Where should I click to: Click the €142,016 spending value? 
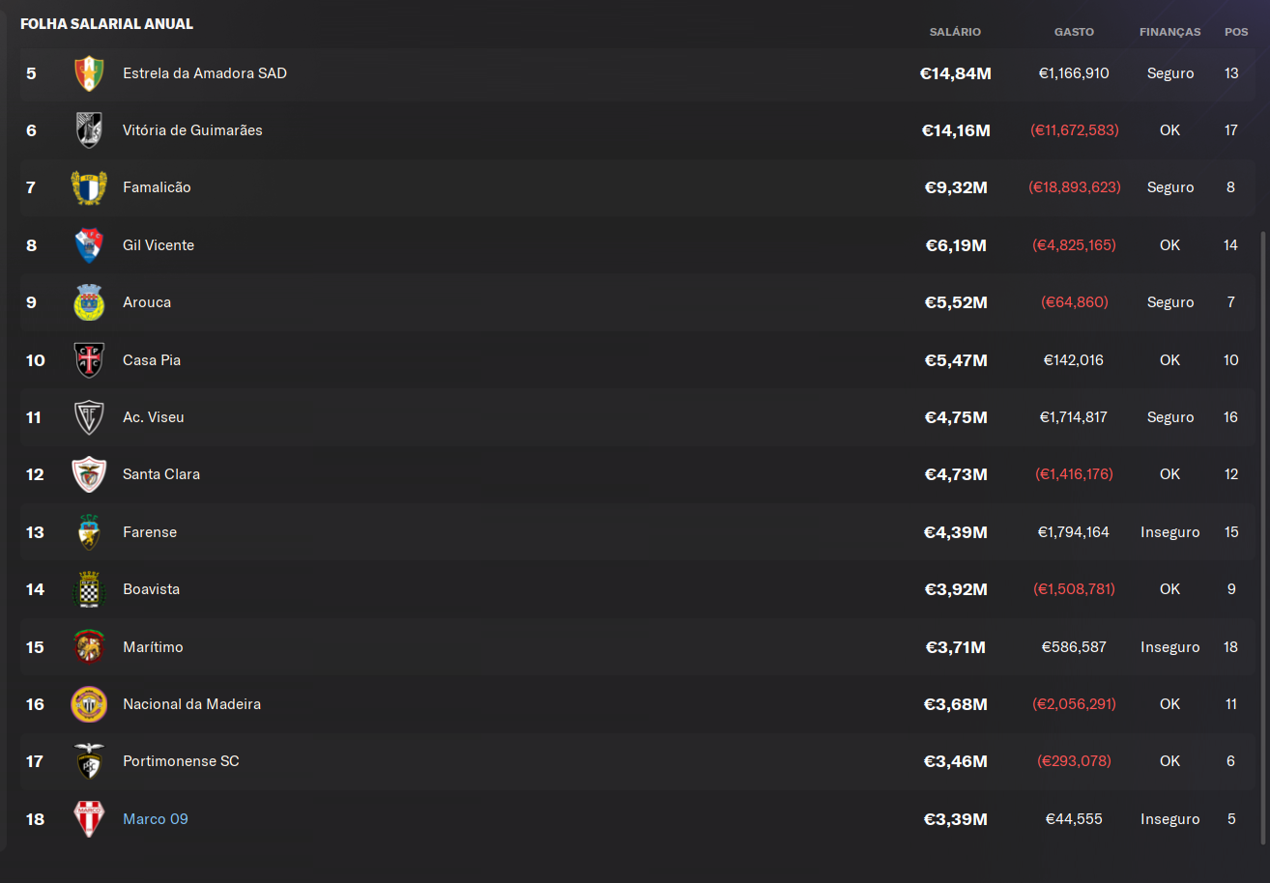pos(1074,360)
